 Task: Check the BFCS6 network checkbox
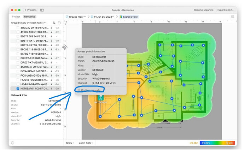click(18, 49)
